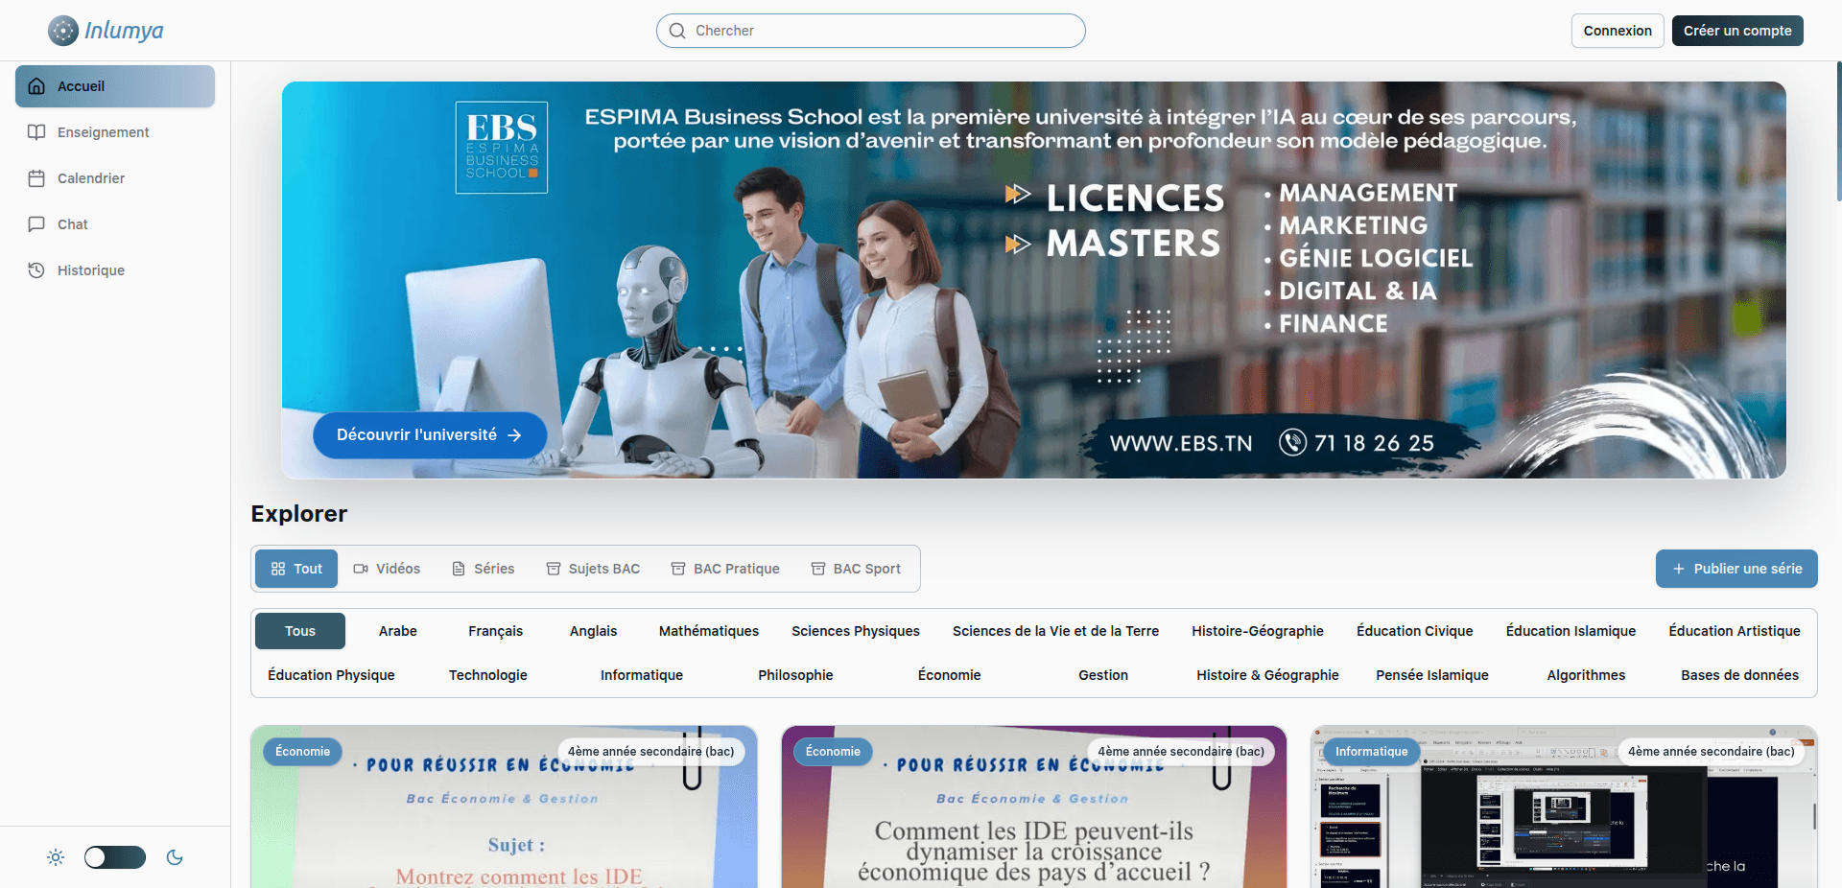Filter by Sciences Physiques subject
The image size is (1842, 888).
pos(856,631)
